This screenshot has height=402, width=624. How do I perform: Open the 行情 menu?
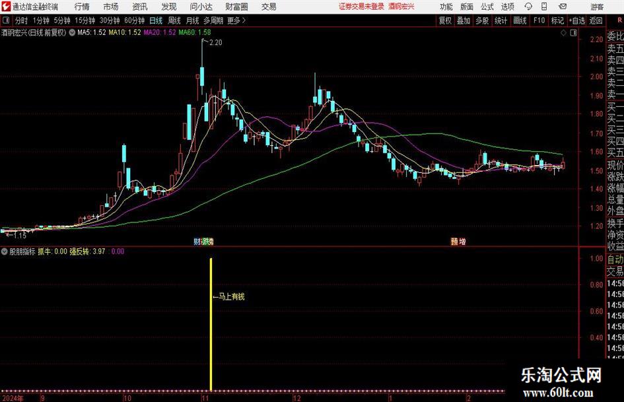point(82,7)
